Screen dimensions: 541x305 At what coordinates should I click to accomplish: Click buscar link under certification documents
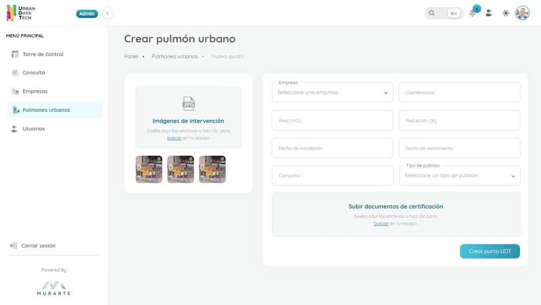click(381, 223)
